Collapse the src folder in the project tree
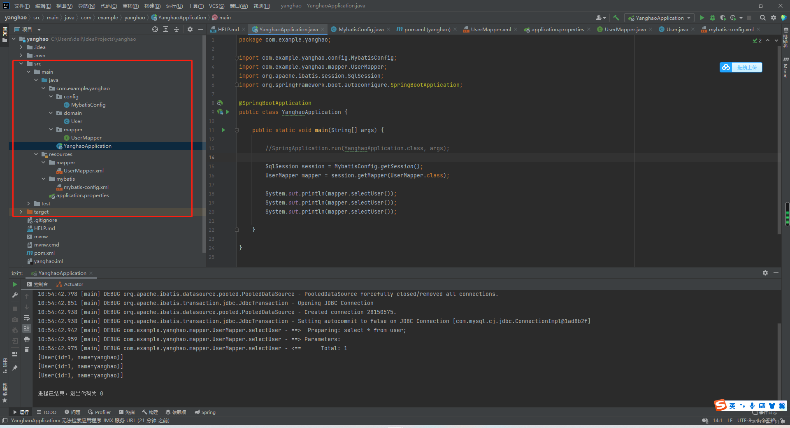790x428 pixels. (x=21, y=63)
